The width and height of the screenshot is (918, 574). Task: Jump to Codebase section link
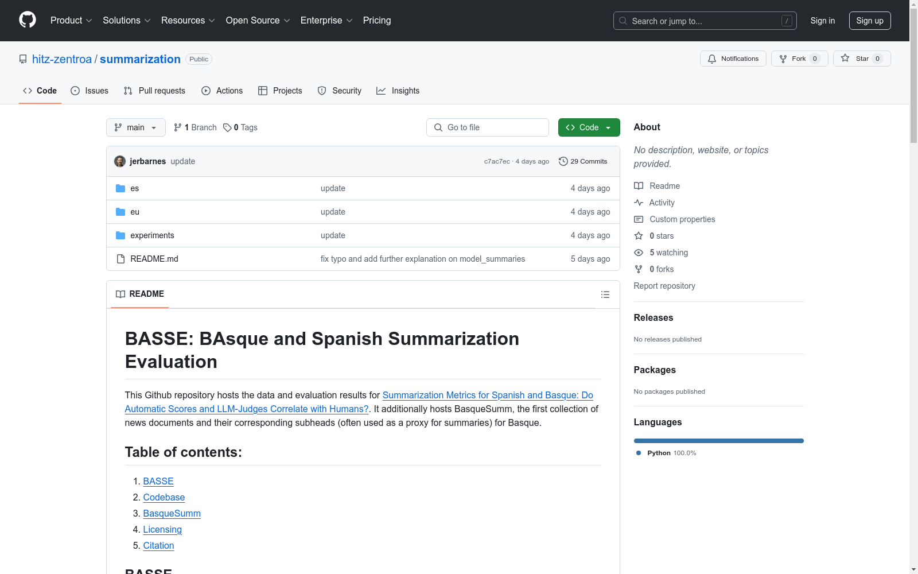point(164,498)
